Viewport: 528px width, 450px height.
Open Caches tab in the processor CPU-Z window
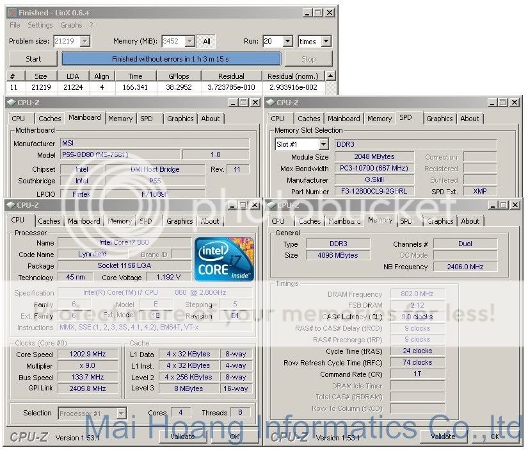point(49,221)
